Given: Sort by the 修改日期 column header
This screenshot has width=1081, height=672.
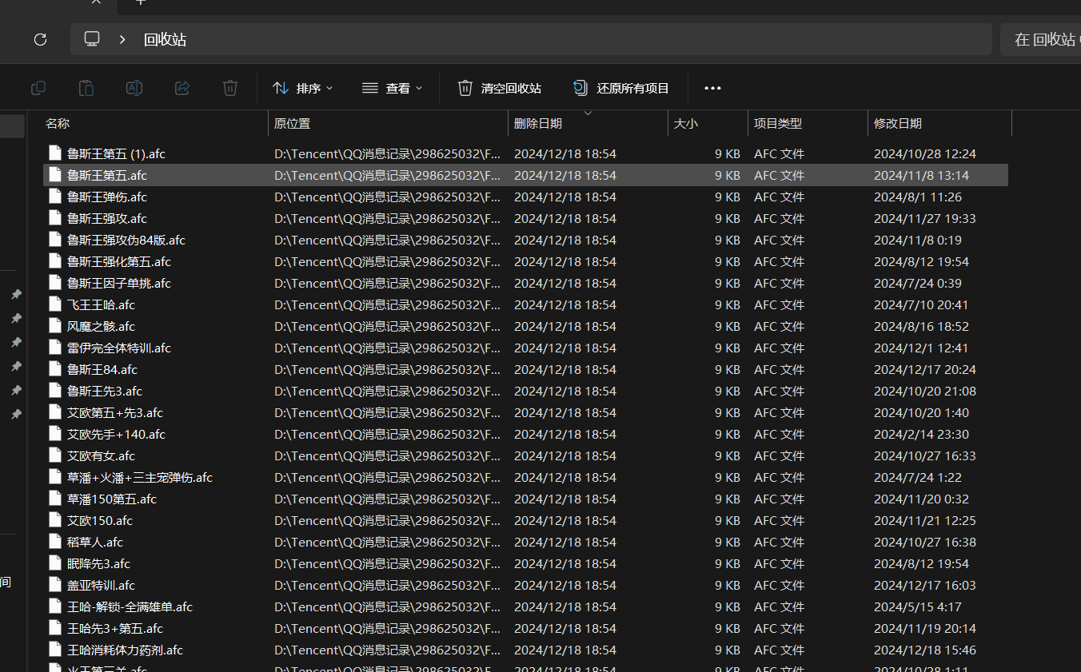Looking at the screenshot, I should (898, 123).
